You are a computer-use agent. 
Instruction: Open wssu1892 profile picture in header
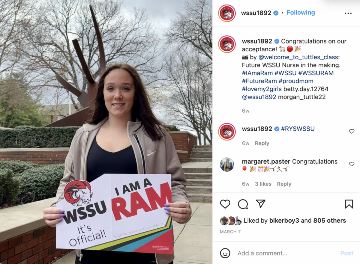[x=227, y=13]
